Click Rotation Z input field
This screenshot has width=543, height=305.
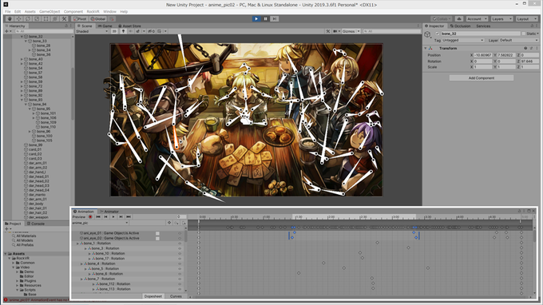click(529, 61)
